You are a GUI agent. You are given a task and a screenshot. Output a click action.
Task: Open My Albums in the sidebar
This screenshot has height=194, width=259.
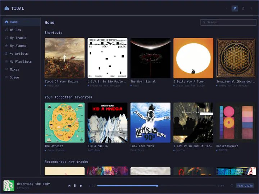(x=22, y=46)
